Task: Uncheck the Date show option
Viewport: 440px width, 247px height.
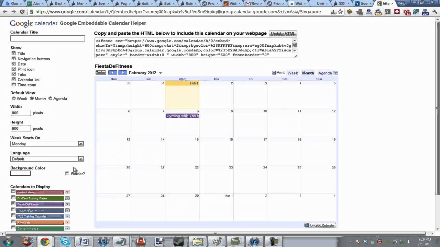Action: 14,63
